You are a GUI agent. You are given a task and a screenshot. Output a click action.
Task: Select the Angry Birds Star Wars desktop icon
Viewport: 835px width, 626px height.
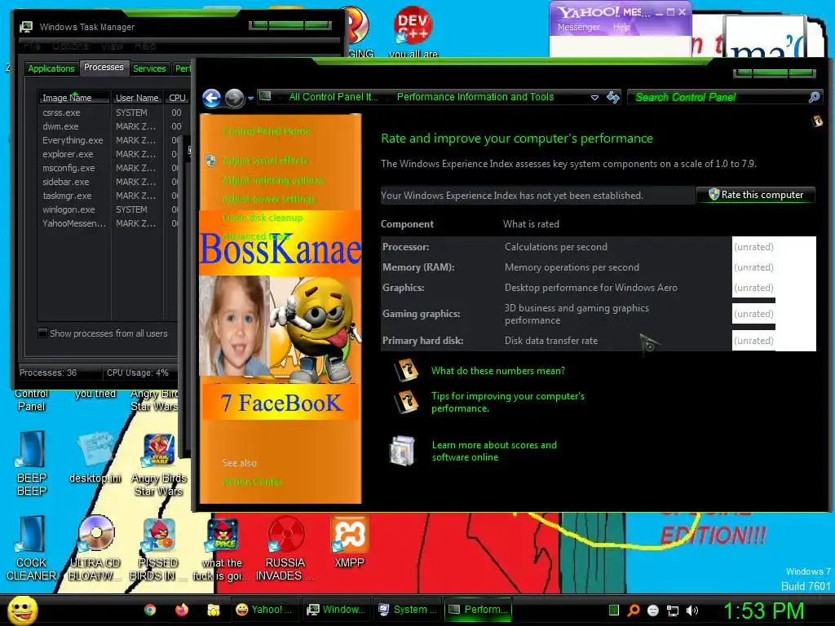pyautogui.click(x=159, y=465)
